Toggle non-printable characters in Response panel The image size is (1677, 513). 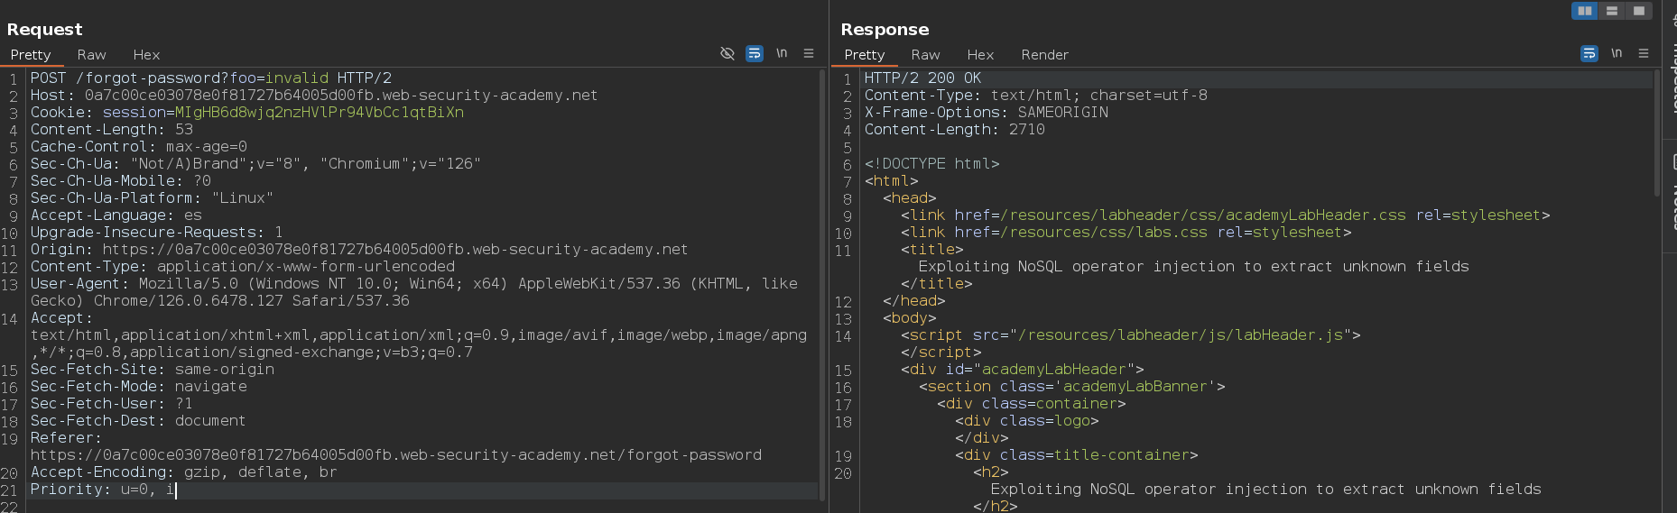tap(1617, 54)
